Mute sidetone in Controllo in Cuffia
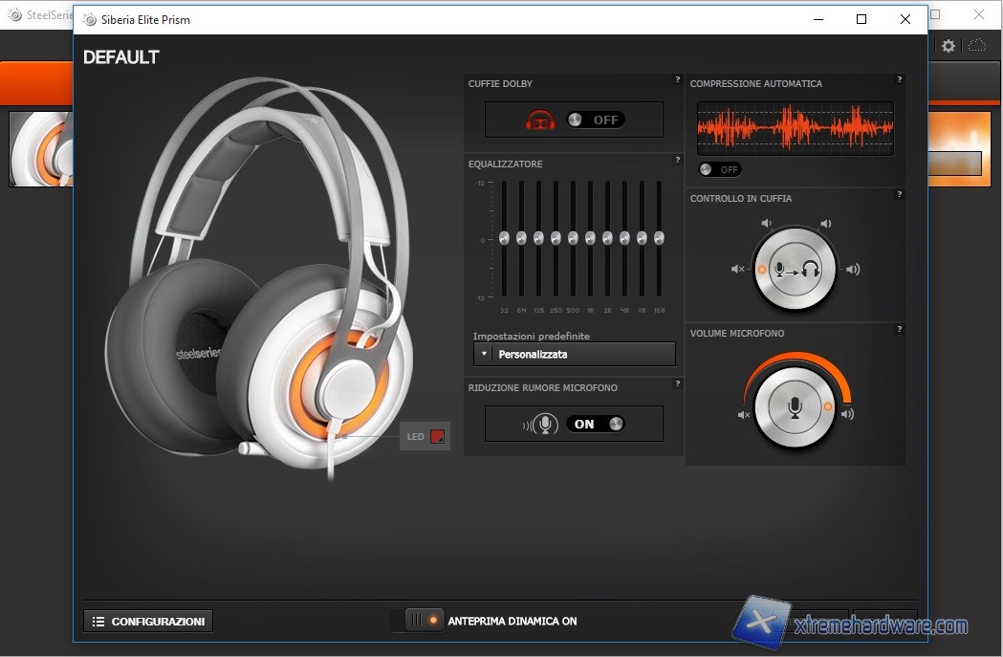The width and height of the screenshot is (1003, 657). [737, 270]
